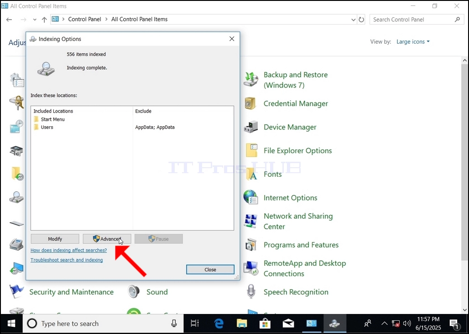The height and width of the screenshot is (334, 469).
Task: Click main window scrollbar down arrow
Action: [x=464, y=310]
